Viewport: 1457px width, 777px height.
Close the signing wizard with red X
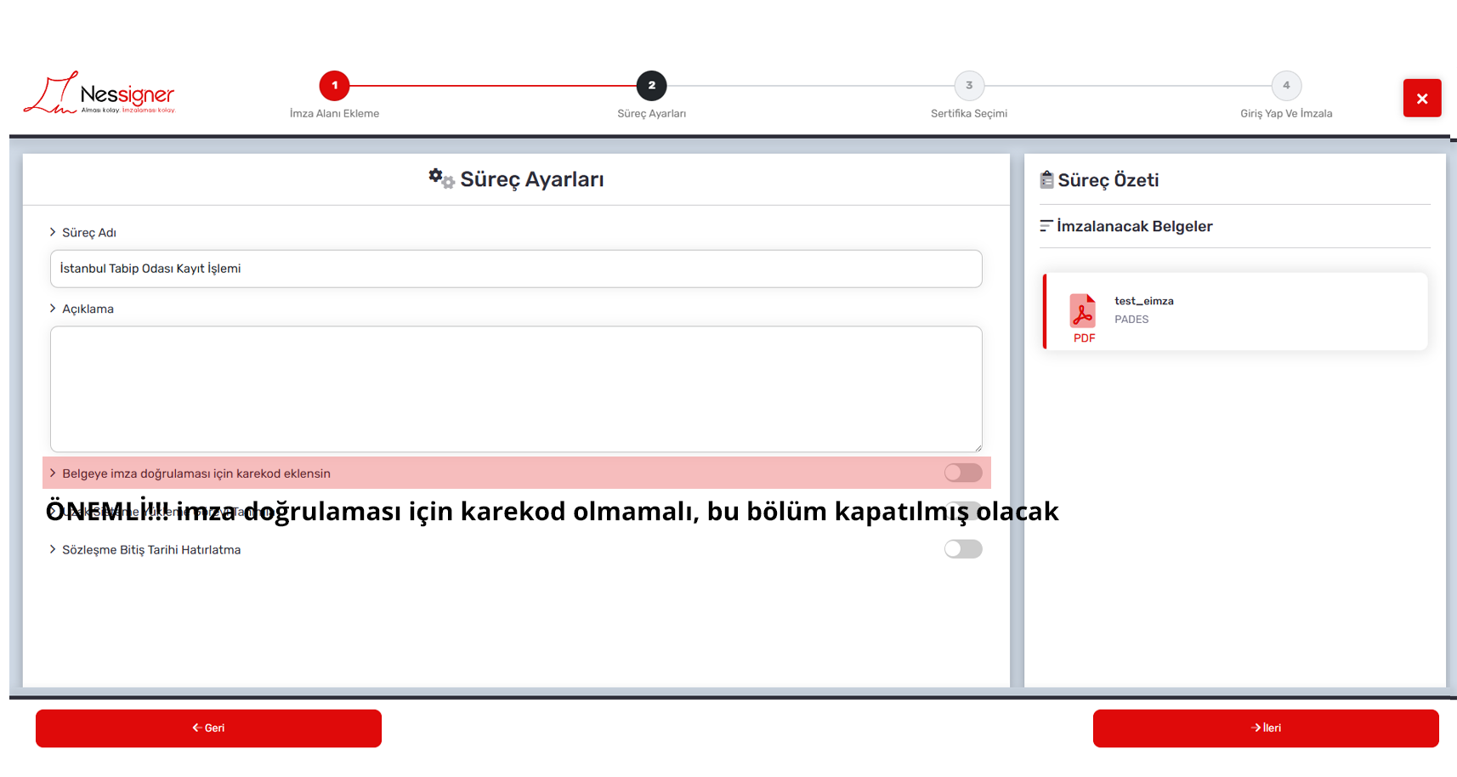[x=1421, y=99]
